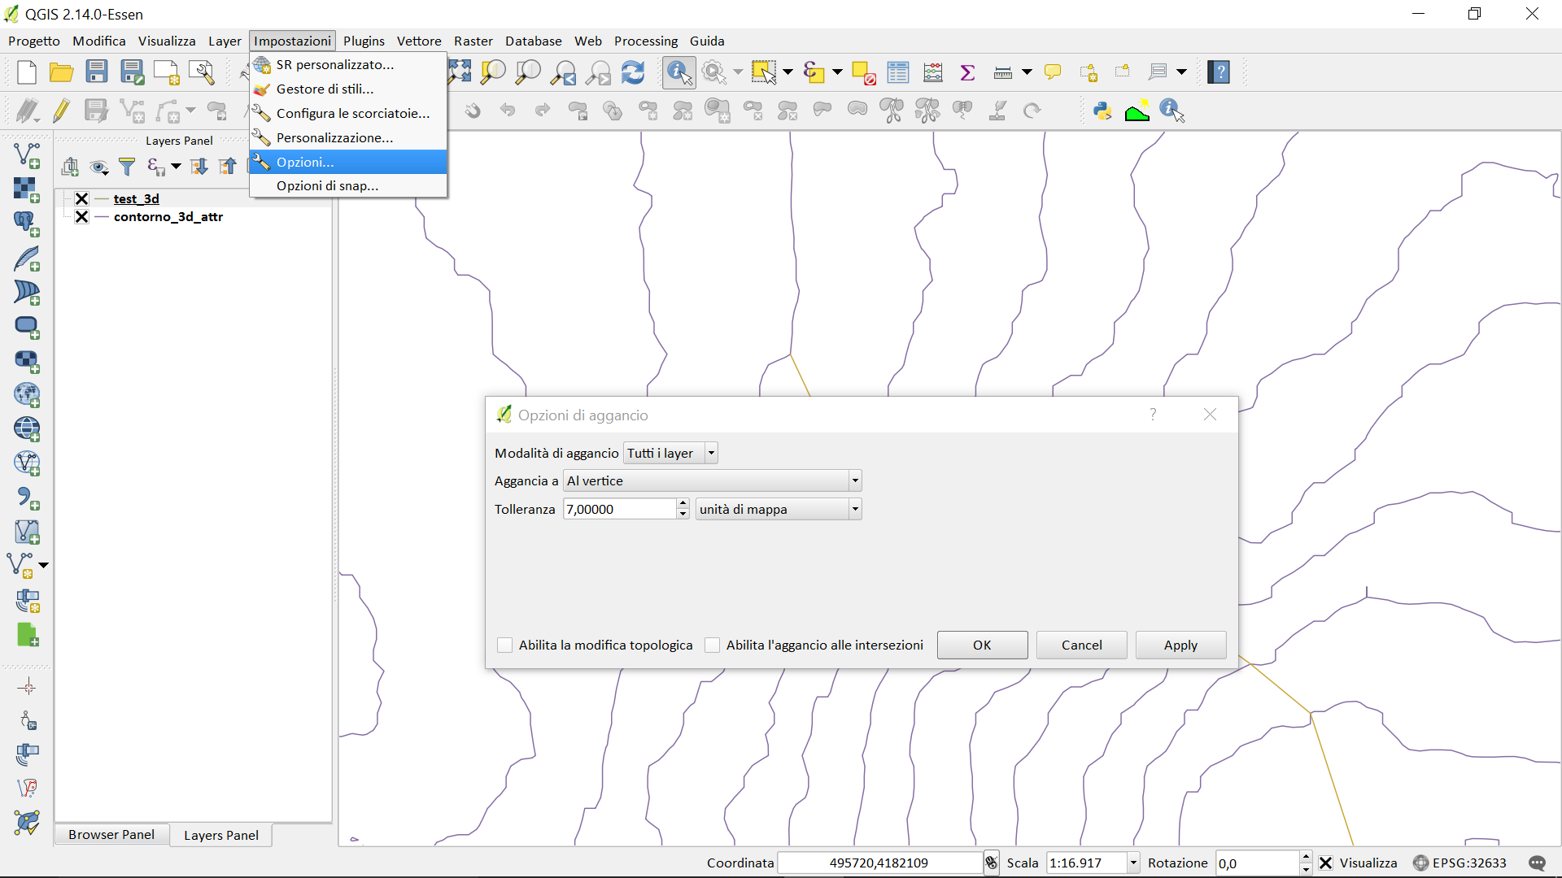The width and height of the screenshot is (1562, 878).
Task: Switch to the Browser Panel tab
Action: [x=111, y=834]
